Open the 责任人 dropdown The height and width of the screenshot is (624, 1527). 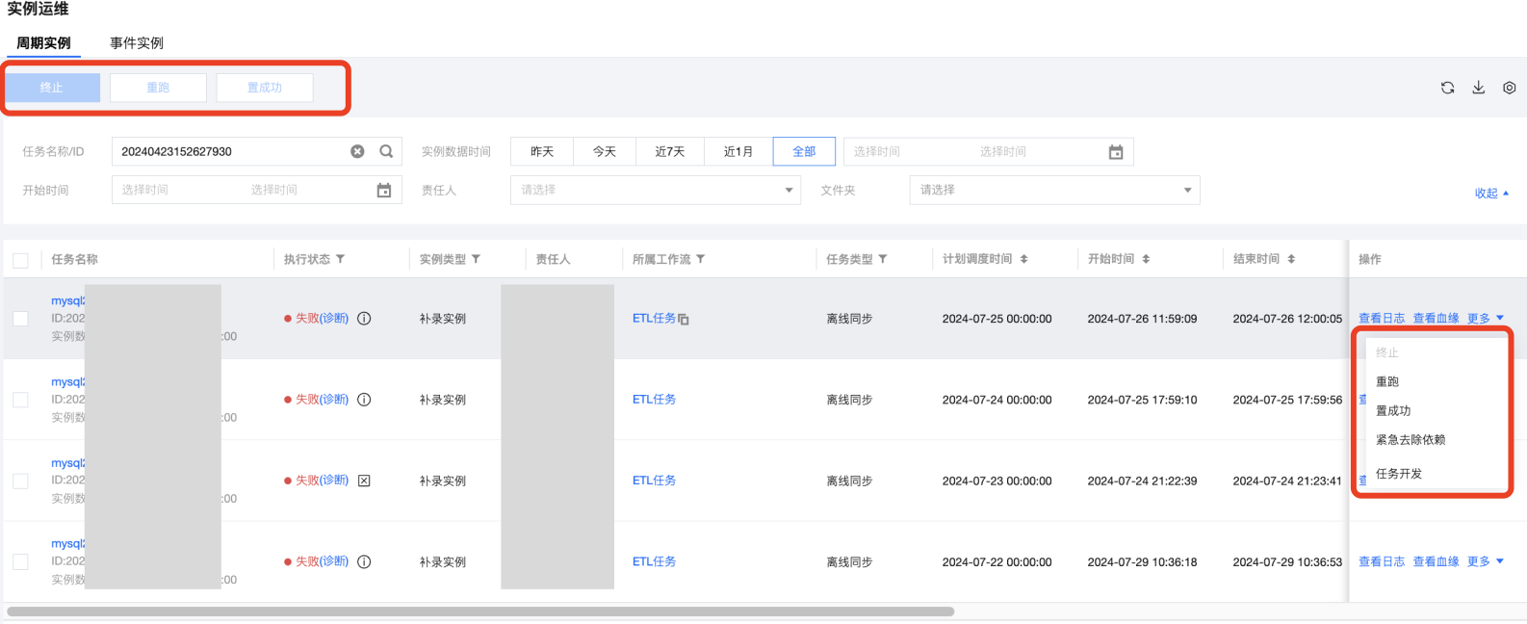point(655,190)
